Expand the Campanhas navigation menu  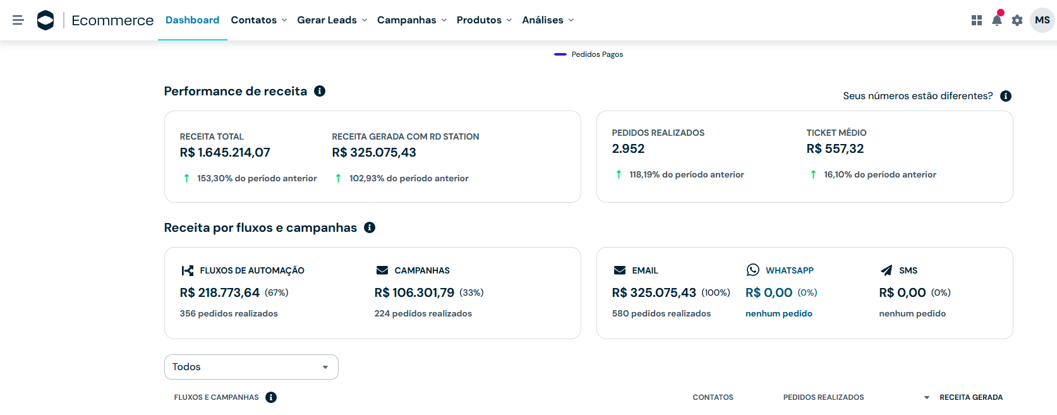411,20
